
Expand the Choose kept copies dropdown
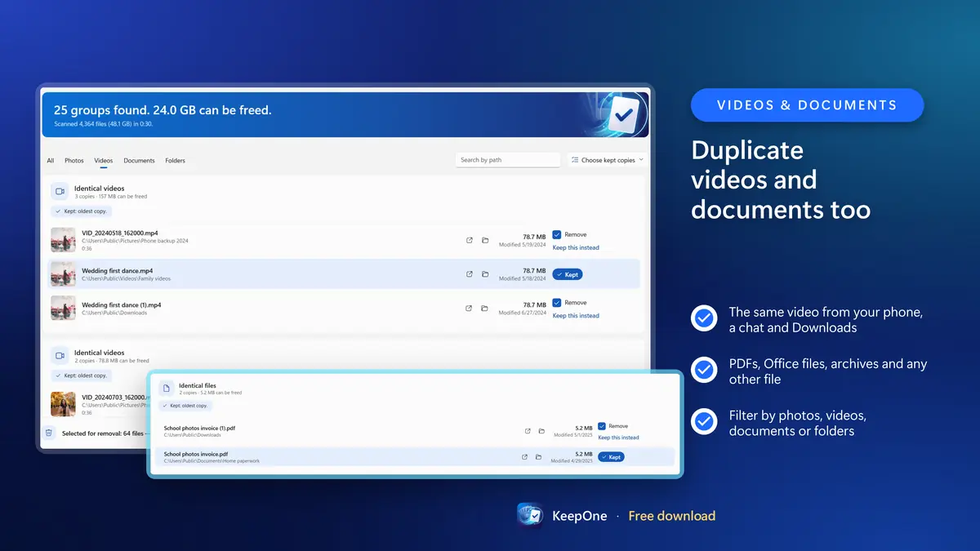(x=607, y=160)
